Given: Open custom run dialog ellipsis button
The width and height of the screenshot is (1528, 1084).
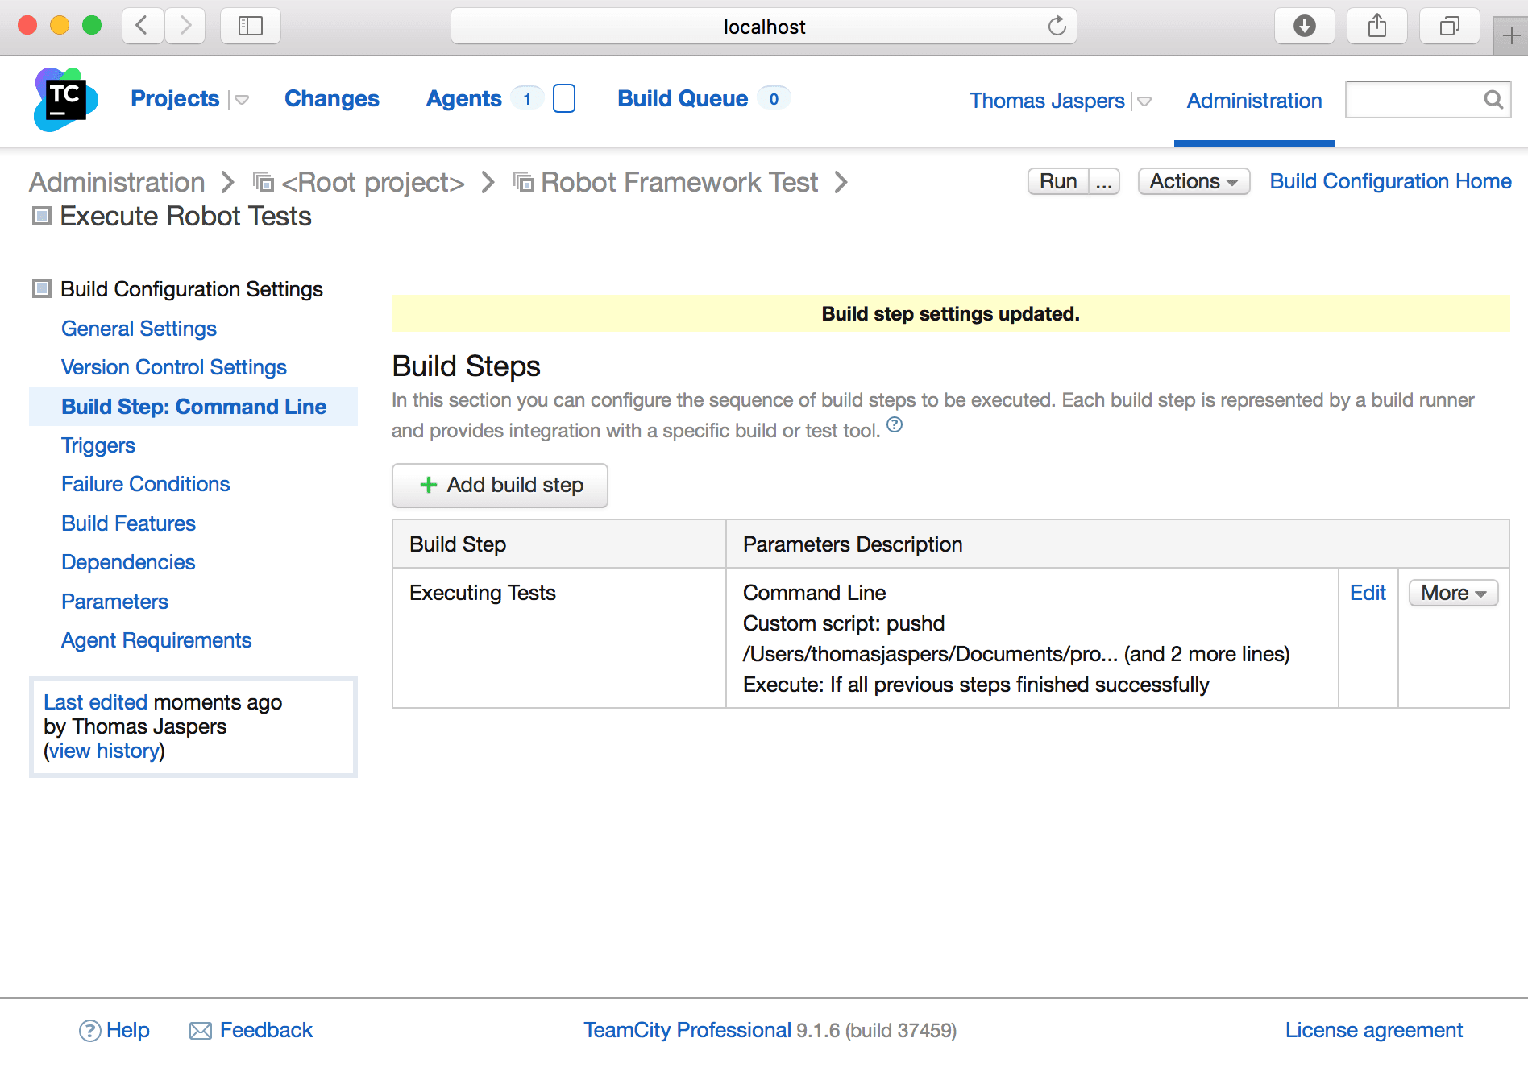Looking at the screenshot, I should (x=1104, y=182).
